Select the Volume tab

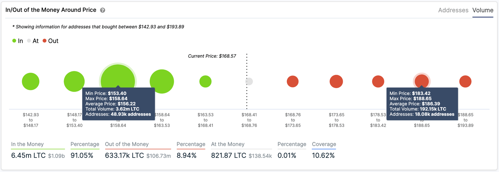click(483, 10)
